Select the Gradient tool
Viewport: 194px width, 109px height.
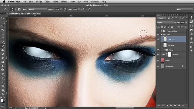coord(3,62)
